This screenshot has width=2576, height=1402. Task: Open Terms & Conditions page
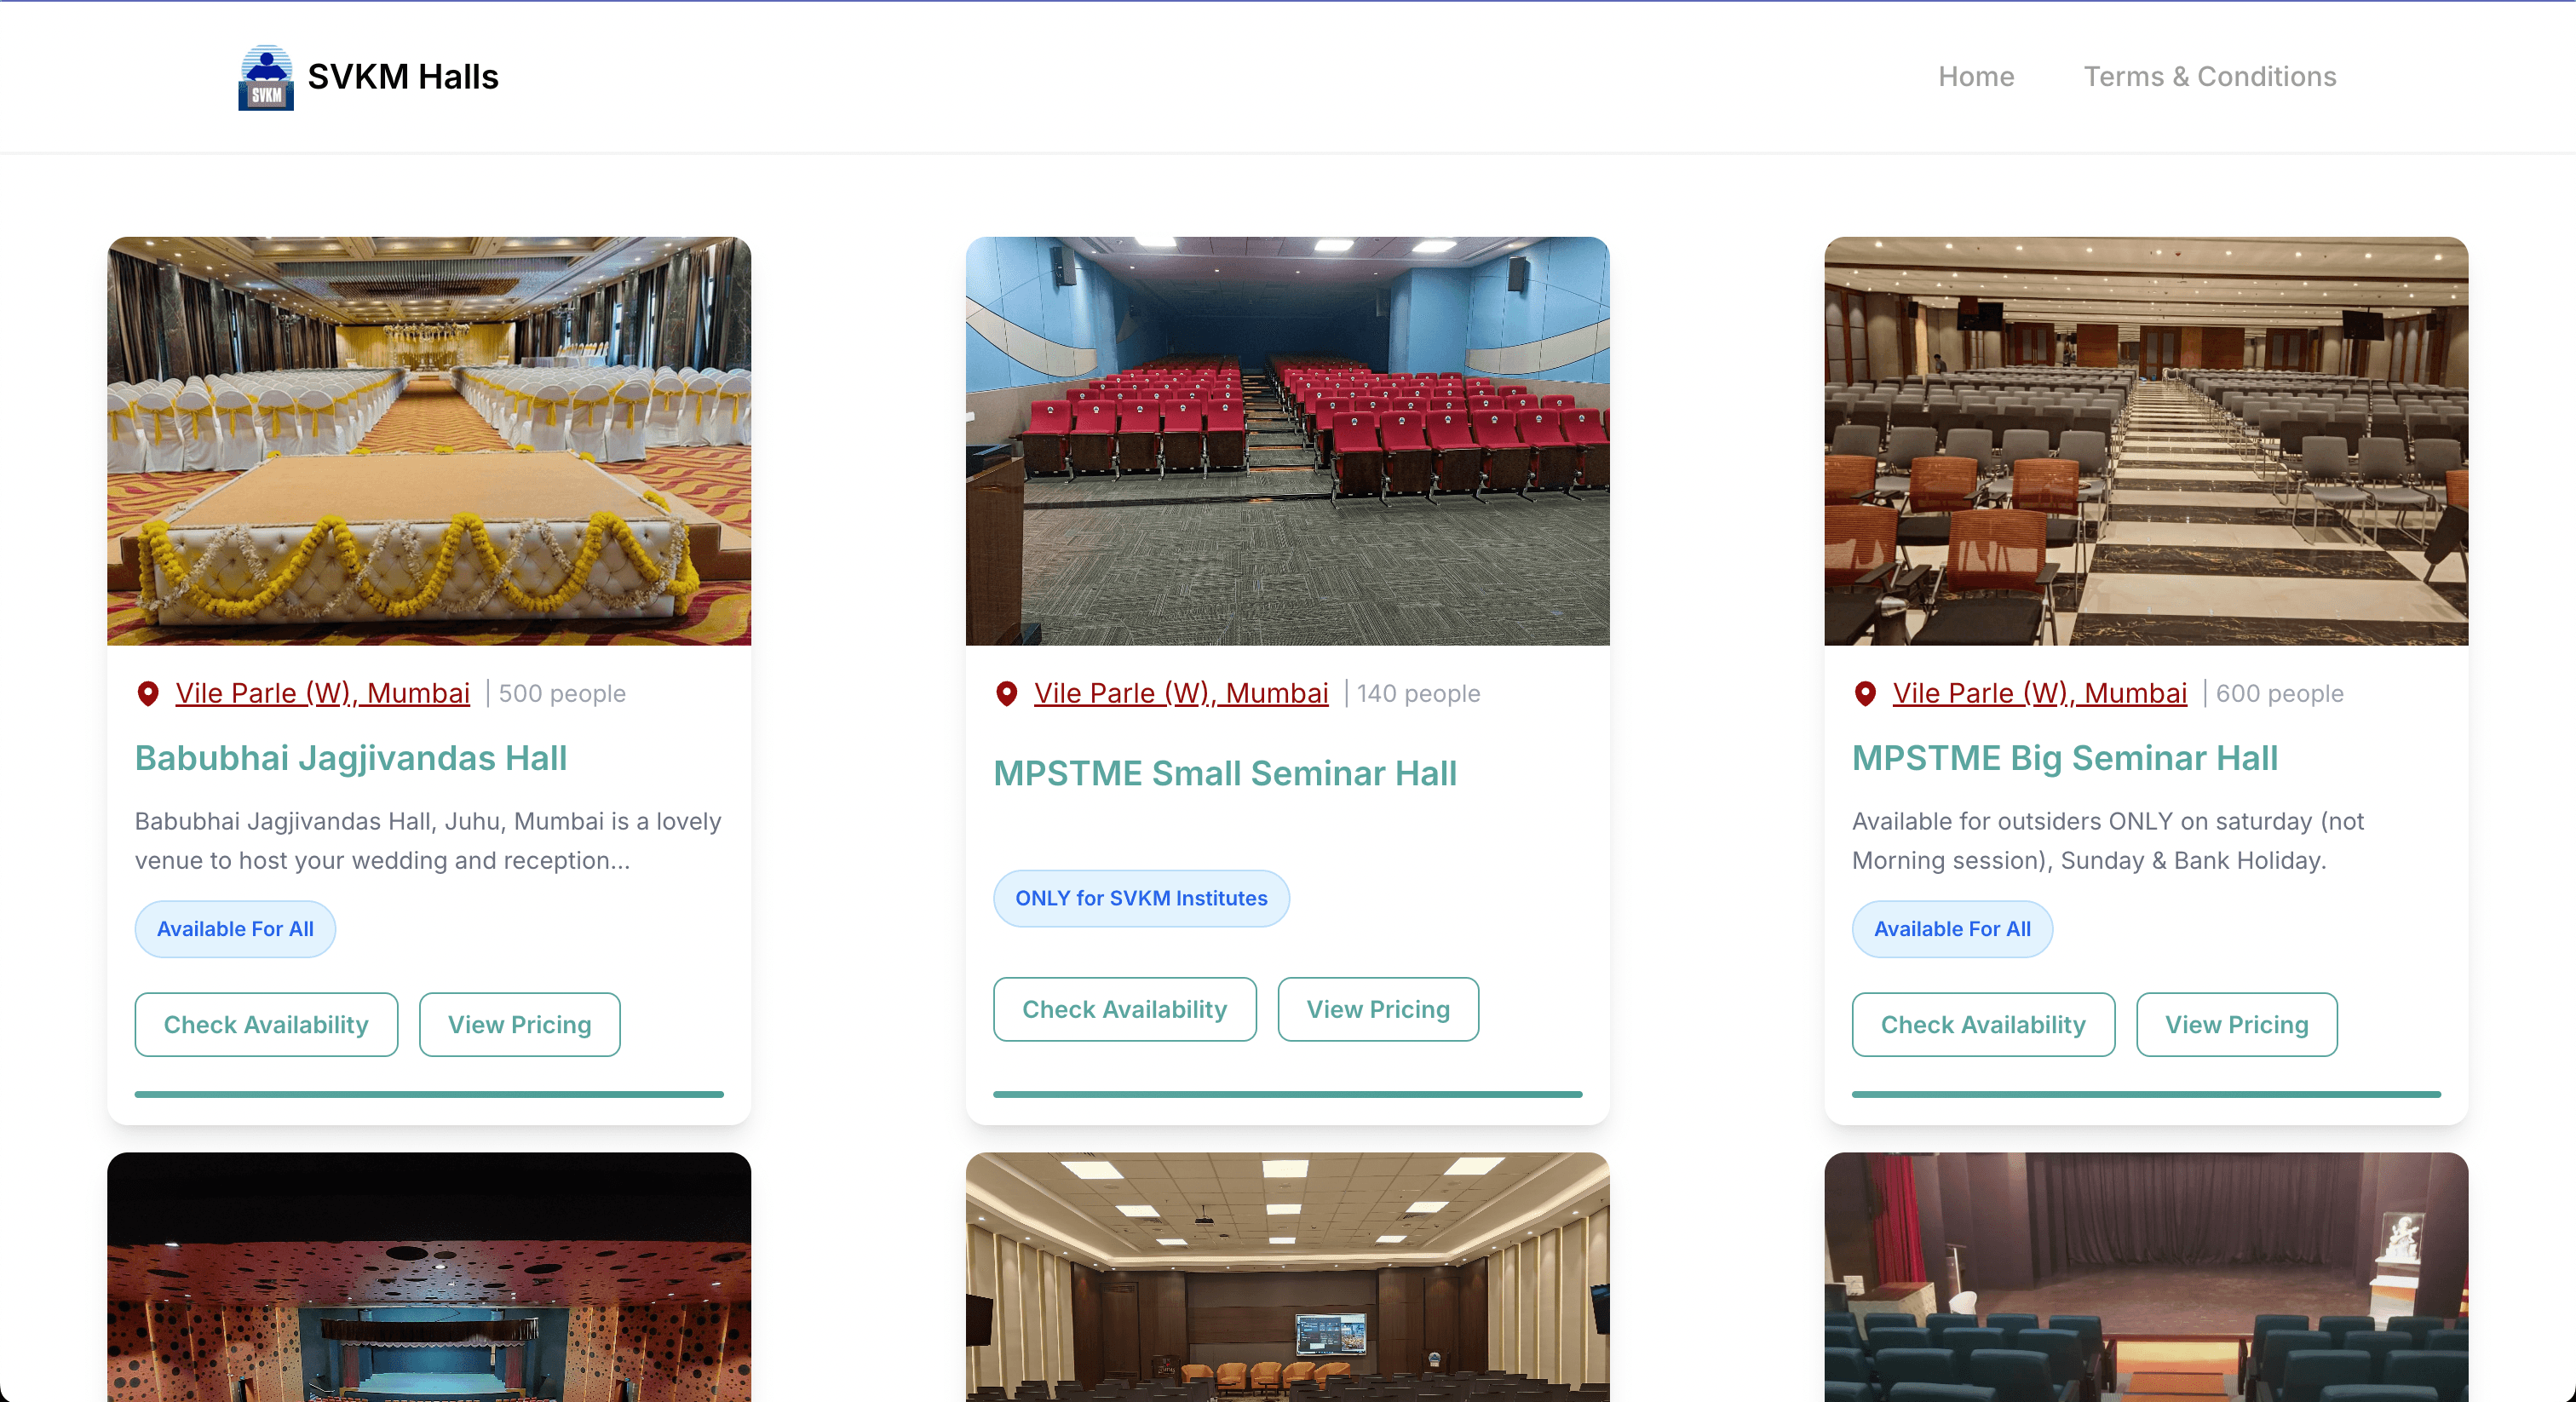[x=2209, y=77]
